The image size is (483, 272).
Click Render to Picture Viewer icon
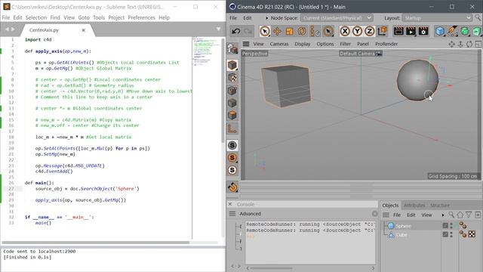coord(411,31)
